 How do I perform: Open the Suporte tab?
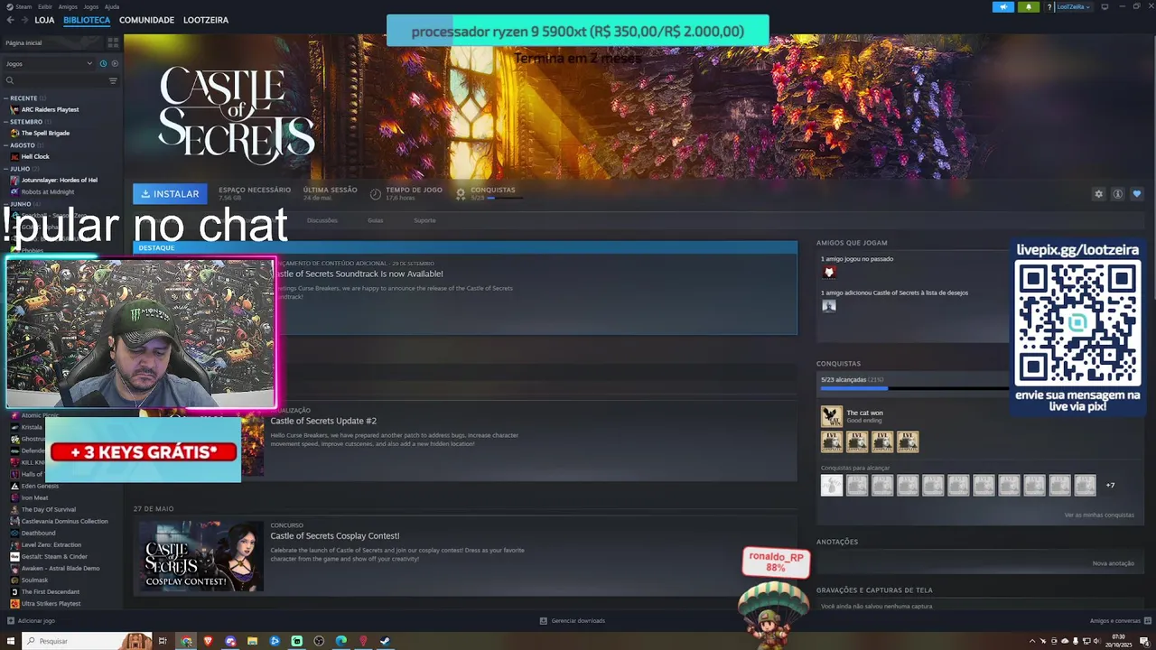pos(424,220)
